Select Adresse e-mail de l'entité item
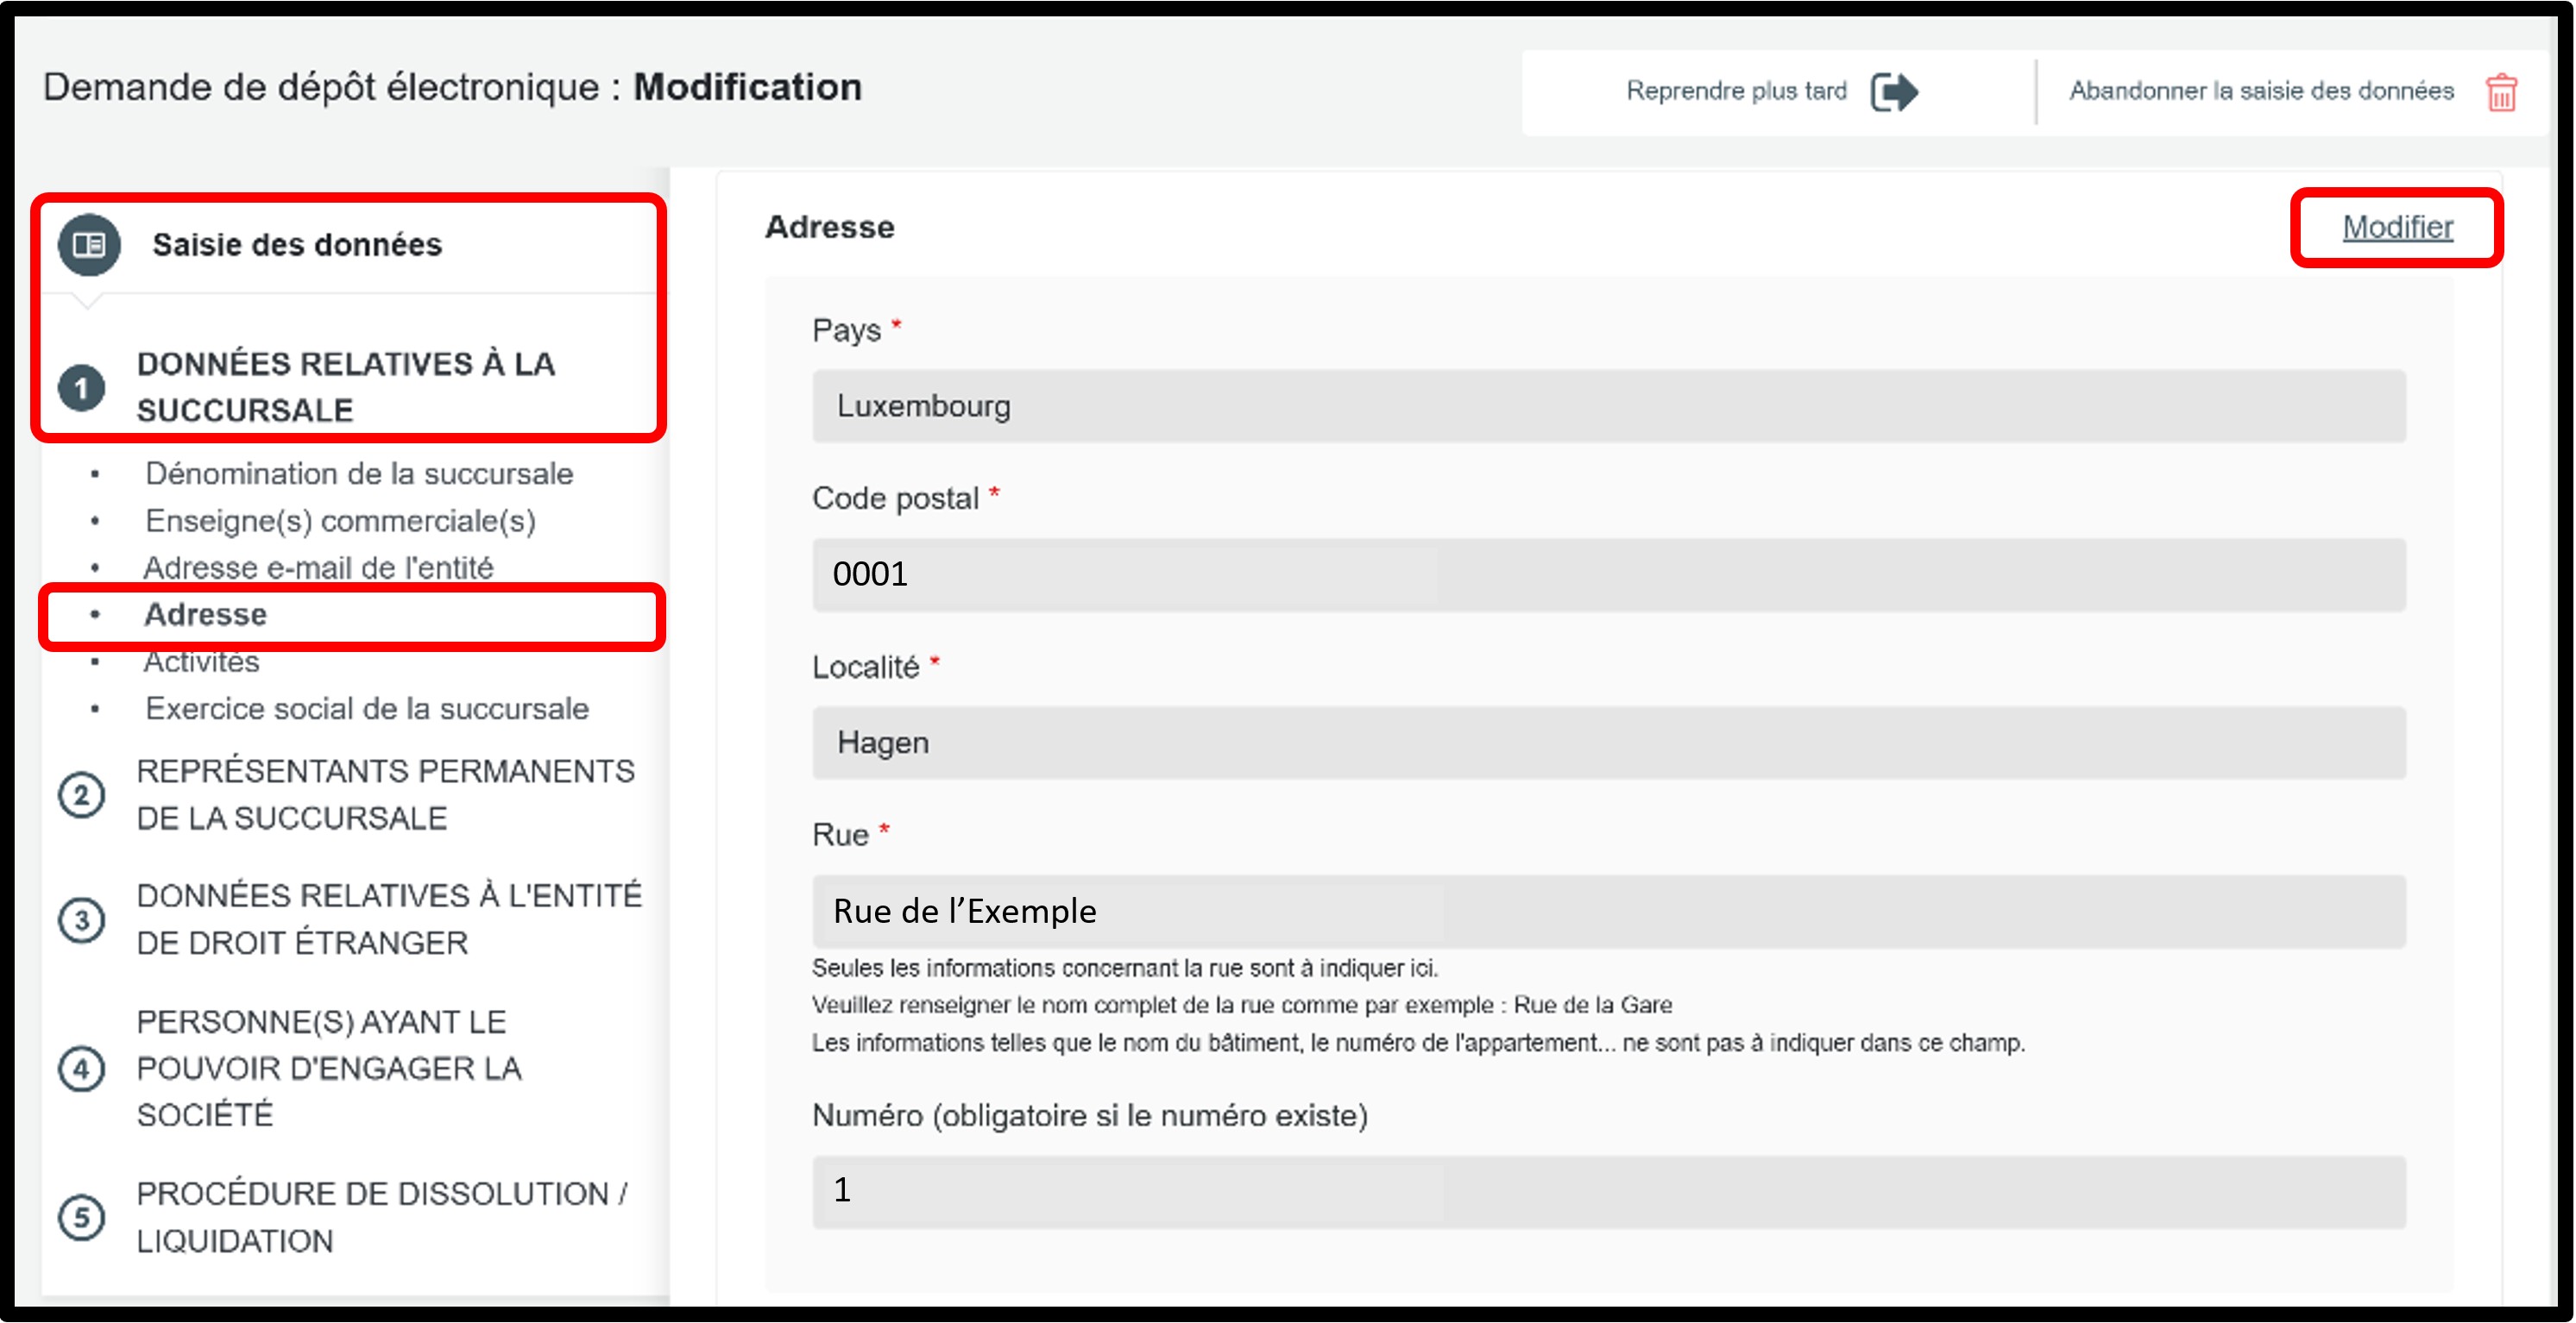The image size is (2576, 1323). click(x=318, y=567)
